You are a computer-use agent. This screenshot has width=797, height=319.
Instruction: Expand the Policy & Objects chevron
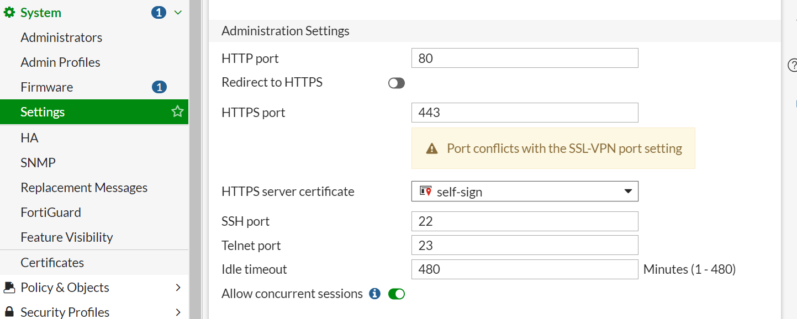[x=178, y=288]
